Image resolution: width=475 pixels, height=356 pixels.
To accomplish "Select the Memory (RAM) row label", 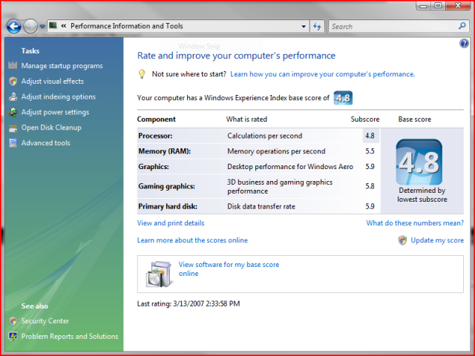I will pyautogui.click(x=165, y=151).
